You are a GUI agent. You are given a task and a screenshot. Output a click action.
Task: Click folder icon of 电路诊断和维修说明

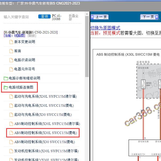coord(6,78)
